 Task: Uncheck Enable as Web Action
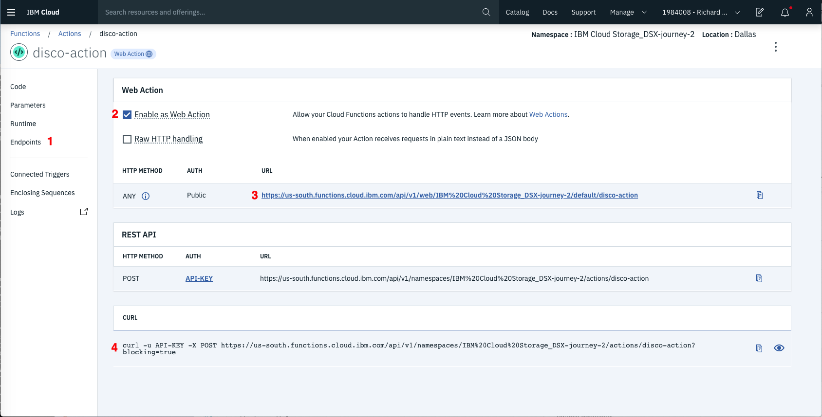click(x=127, y=115)
